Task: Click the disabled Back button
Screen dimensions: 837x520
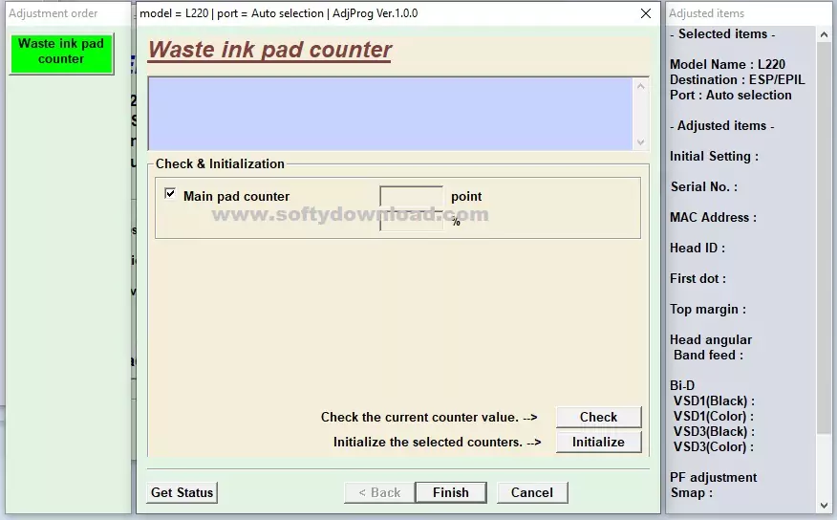Action: [x=379, y=492]
